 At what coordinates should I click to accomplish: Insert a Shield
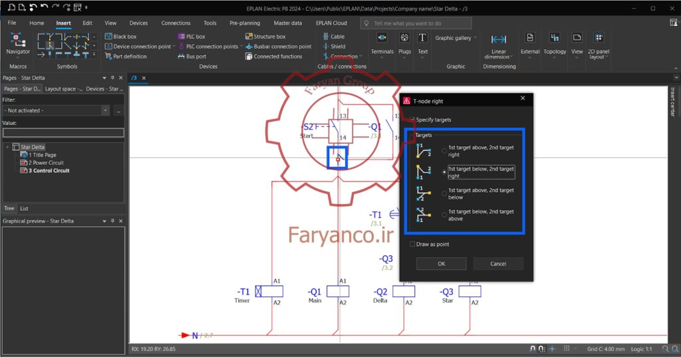coord(334,47)
